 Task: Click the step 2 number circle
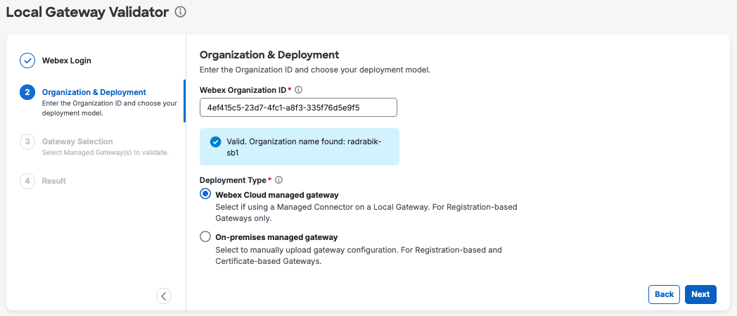pos(27,92)
